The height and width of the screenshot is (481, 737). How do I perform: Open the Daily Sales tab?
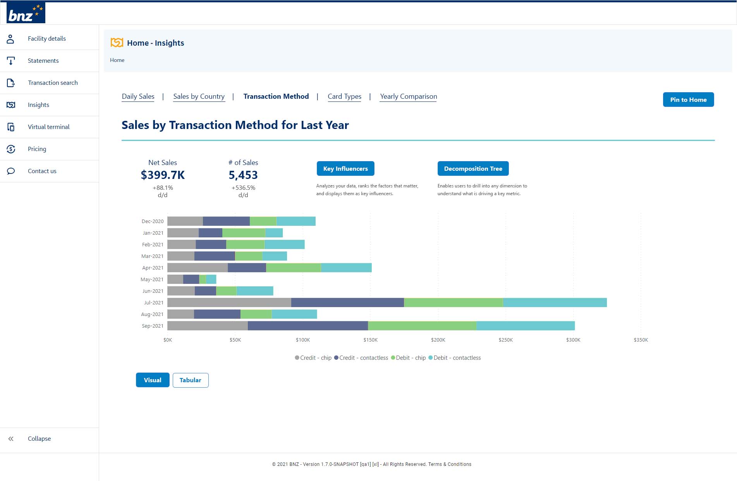click(x=138, y=96)
